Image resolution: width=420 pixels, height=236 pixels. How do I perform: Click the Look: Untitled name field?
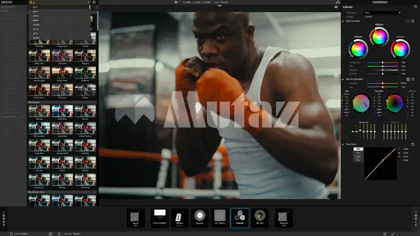(x=23, y=234)
